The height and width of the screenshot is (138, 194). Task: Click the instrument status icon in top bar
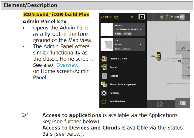click(161, 17)
